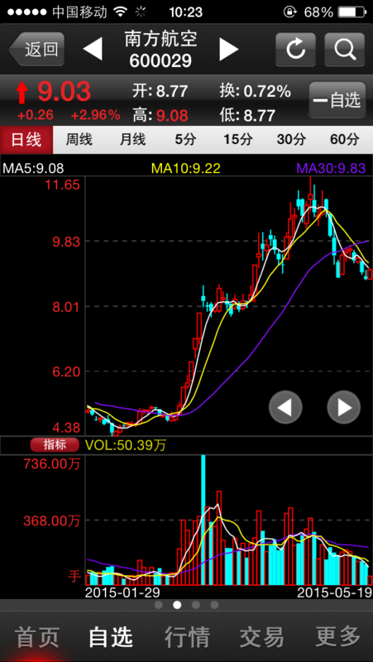Remove stock via 自选 minus button
The image size is (373, 662).
point(337,100)
